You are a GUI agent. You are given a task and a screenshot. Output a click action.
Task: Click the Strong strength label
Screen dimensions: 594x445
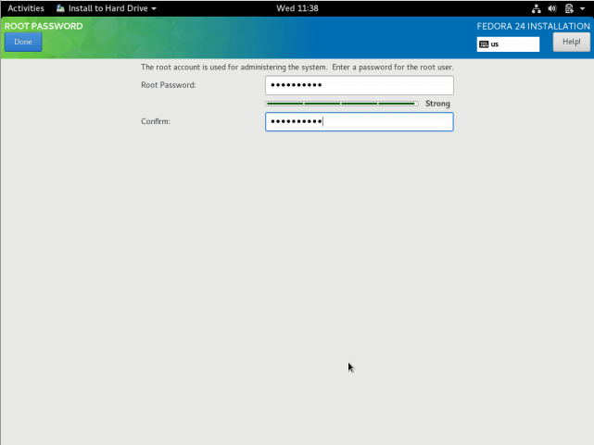click(x=437, y=104)
